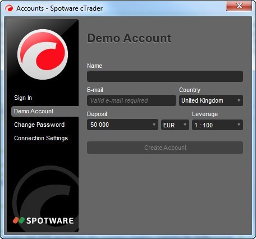Open the Leverage 1:100 dropdown

click(217, 125)
